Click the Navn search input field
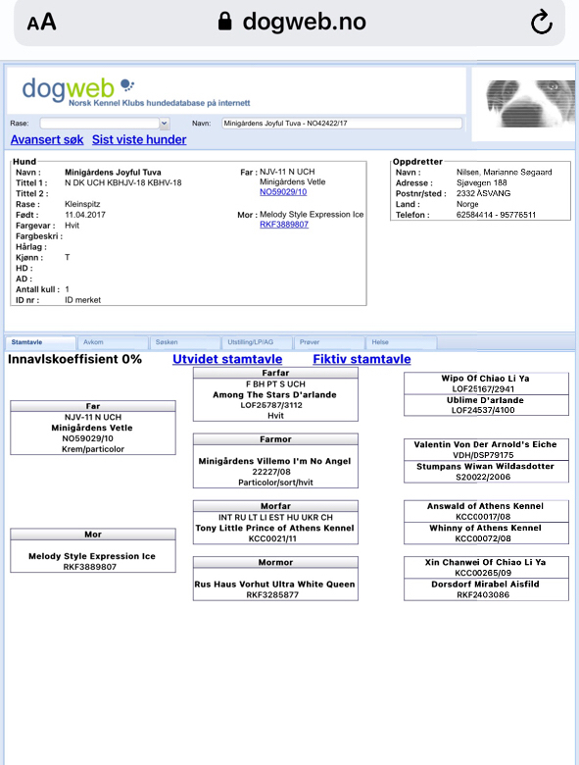 [x=342, y=124]
